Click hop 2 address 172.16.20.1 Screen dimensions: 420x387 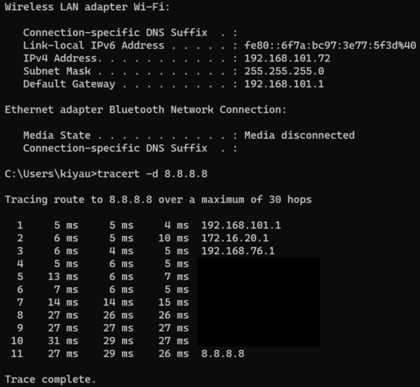pos(235,238)
